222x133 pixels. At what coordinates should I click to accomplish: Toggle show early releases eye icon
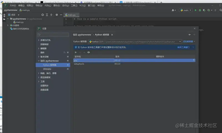point(89,52)
